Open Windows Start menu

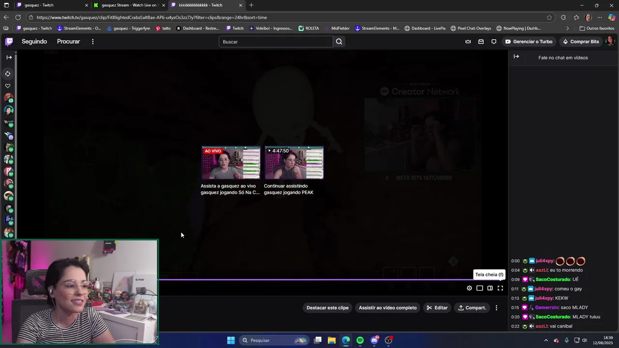(231, 340)
